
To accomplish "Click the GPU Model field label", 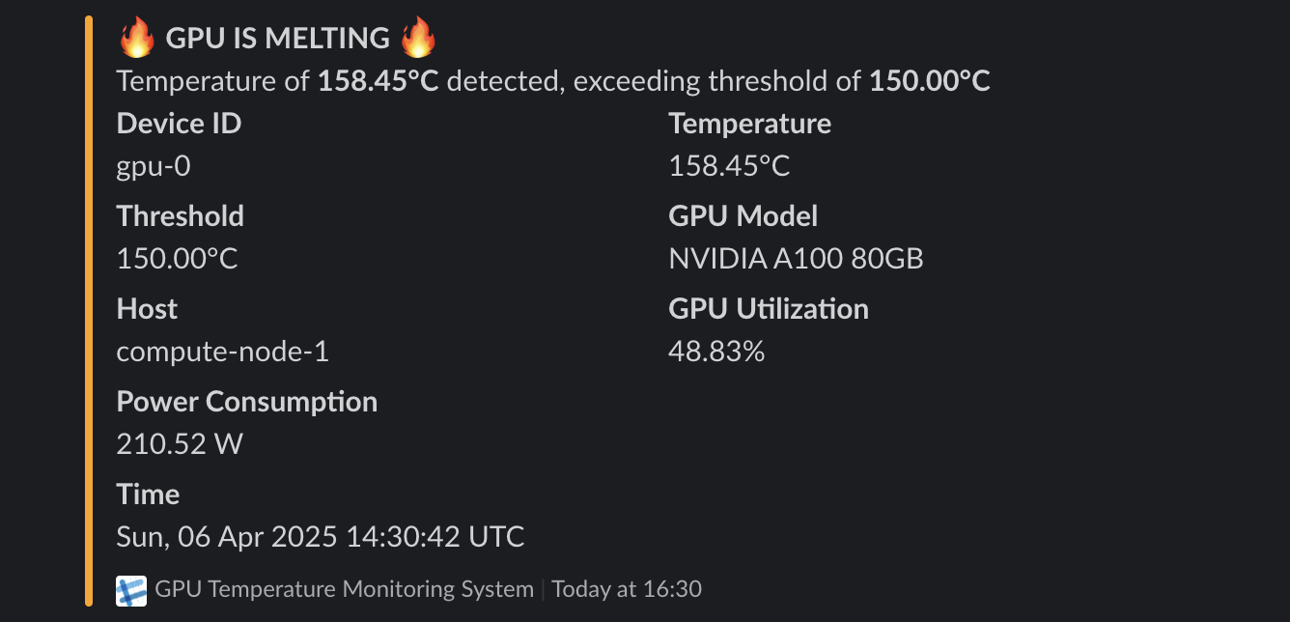I will (743, 216).
